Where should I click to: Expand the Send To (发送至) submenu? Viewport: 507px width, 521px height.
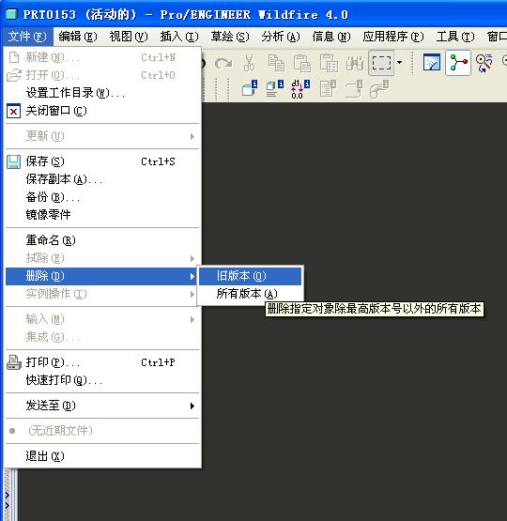point(103,406)
